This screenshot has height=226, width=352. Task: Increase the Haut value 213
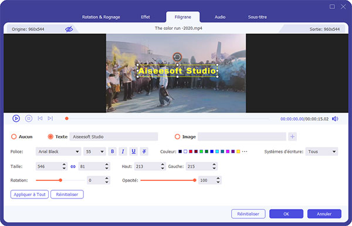point(163,165)
